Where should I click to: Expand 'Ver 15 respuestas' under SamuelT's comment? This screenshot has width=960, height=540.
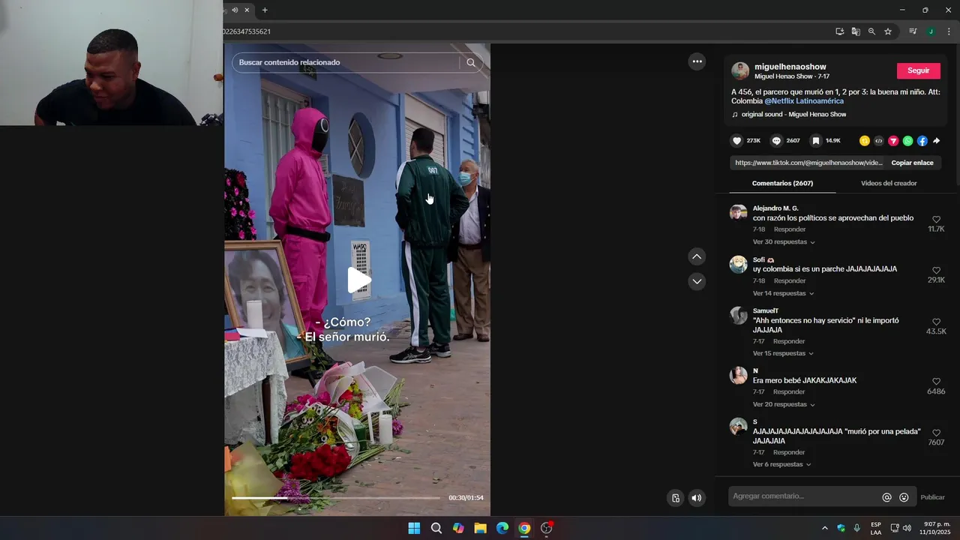tap(783, 353)
